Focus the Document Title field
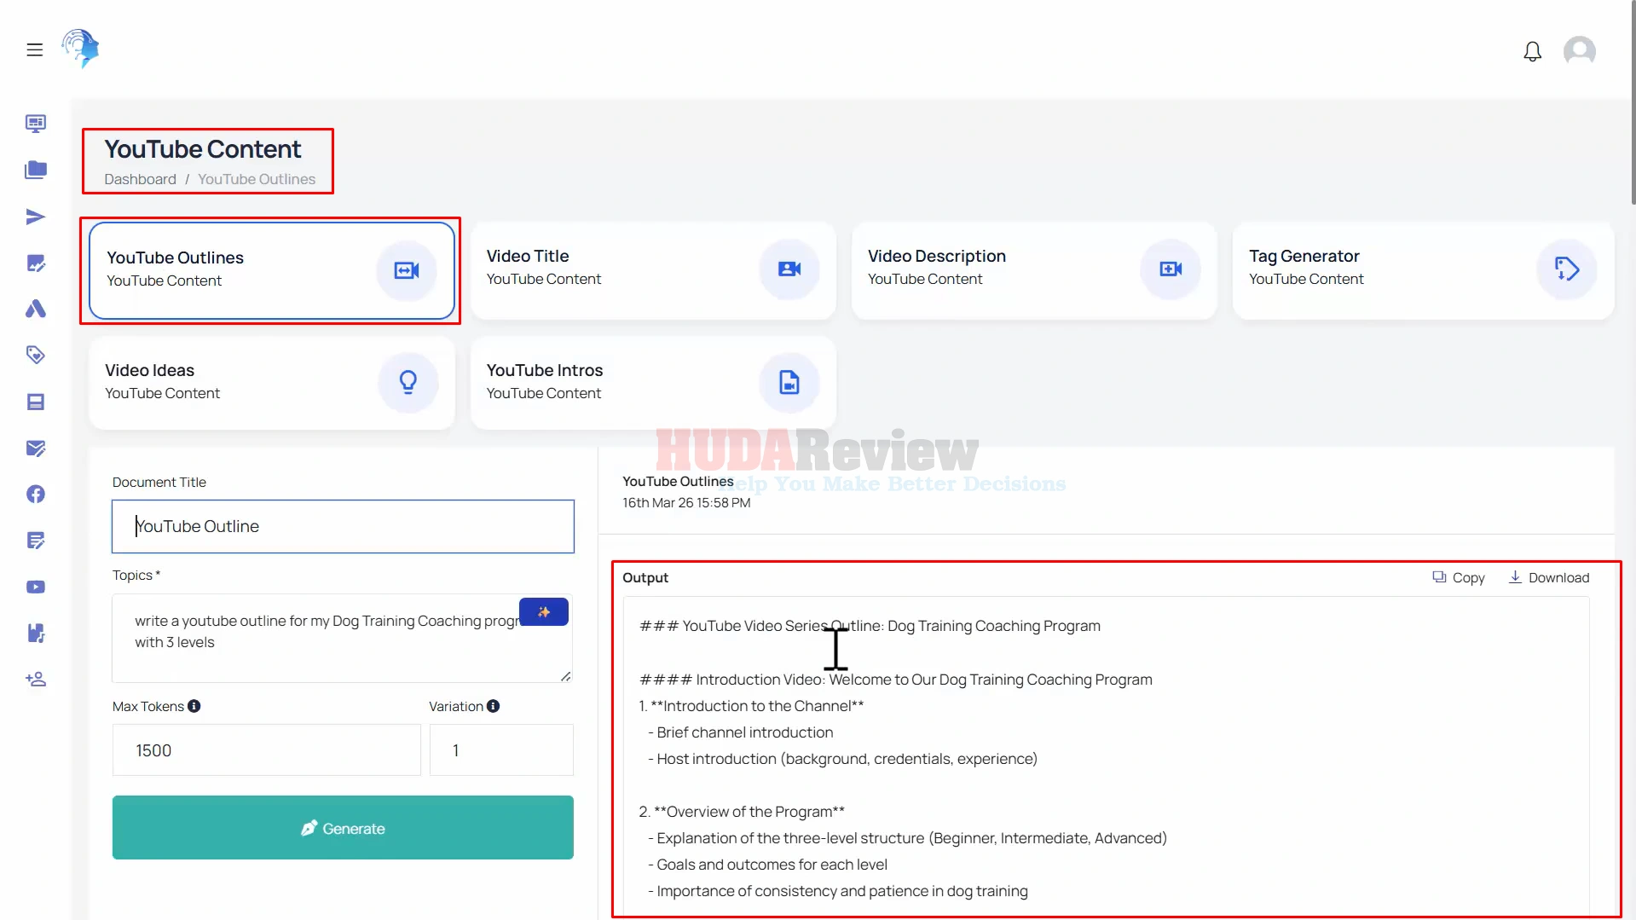The width and height of the screenshot is (1636, 920). click(x=343, y=526)
